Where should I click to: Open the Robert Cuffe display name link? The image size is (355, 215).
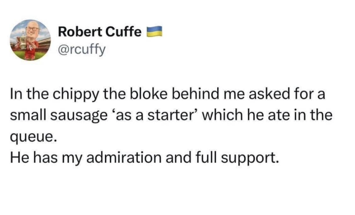click(100, 32)
